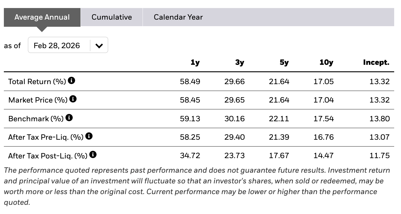Show the Benchmark (%) info tooltip icon
Screen dimensions: 401x214
tap(69, 118)
